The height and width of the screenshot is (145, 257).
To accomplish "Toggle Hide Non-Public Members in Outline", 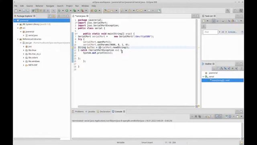I will click(233, 68).
